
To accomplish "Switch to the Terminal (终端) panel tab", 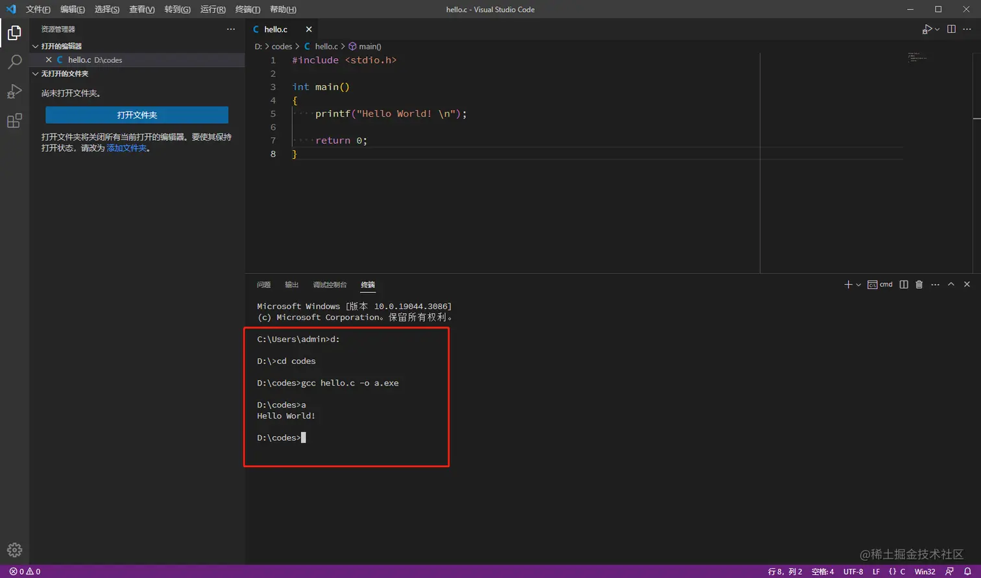I will (368, 284).
